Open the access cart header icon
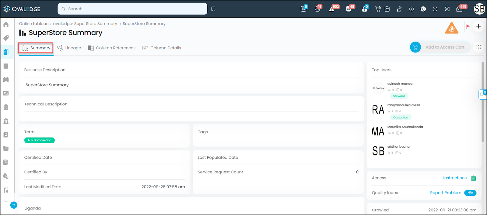This screenshot has width=487, height=215. [x=378, y=9]
